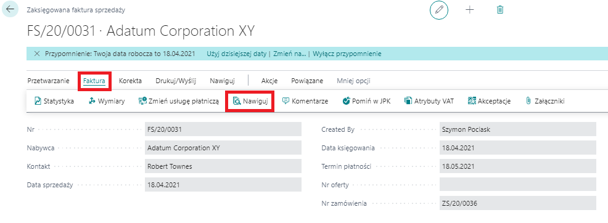This screenshot has height=223, width=608.
Task: Open the Nawiguj menu in the menu bar
Action: [222, 81]
